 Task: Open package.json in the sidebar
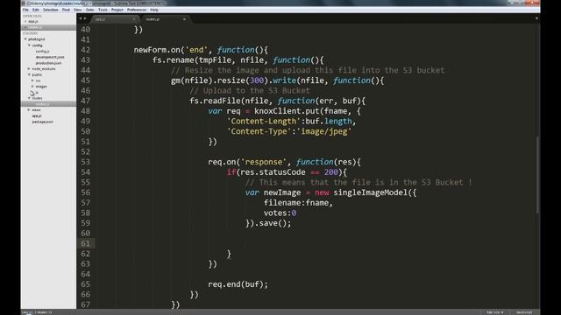(43, 122)
